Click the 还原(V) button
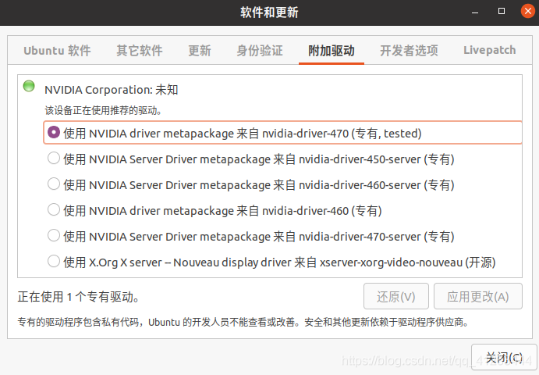539x375 pixels. [x=396, y=297]
